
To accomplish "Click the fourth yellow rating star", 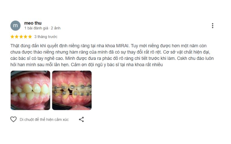I will (25, 37).
